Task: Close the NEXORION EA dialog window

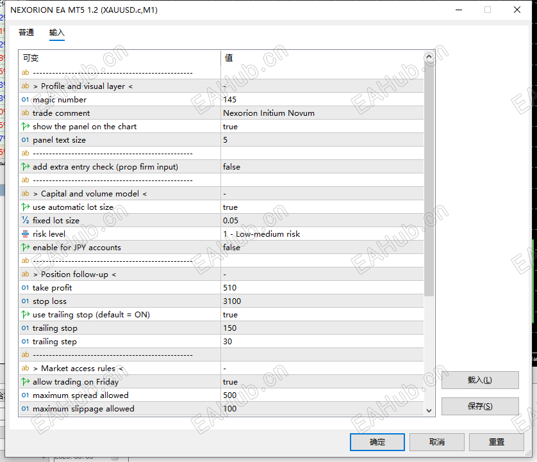Action: click(x=517, y=10)
